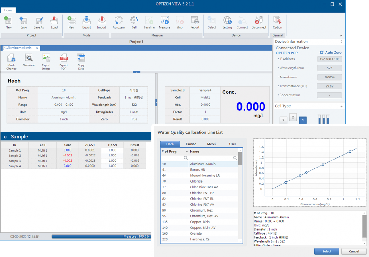Click the Import mode icon

[x=102, y=21]
